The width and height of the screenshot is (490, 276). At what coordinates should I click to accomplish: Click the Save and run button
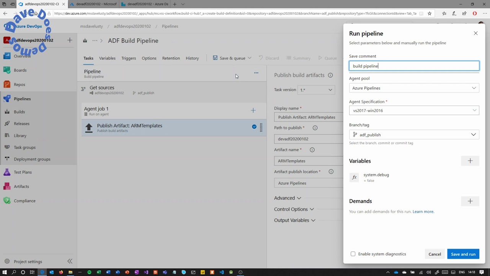[463, 254]
